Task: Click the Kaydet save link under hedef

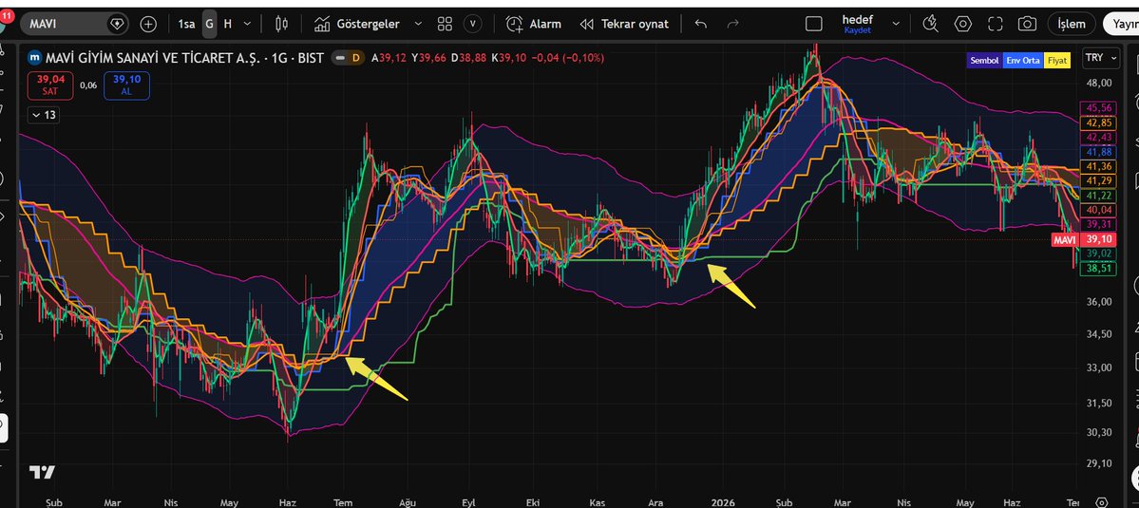Action: click(857, 30)
